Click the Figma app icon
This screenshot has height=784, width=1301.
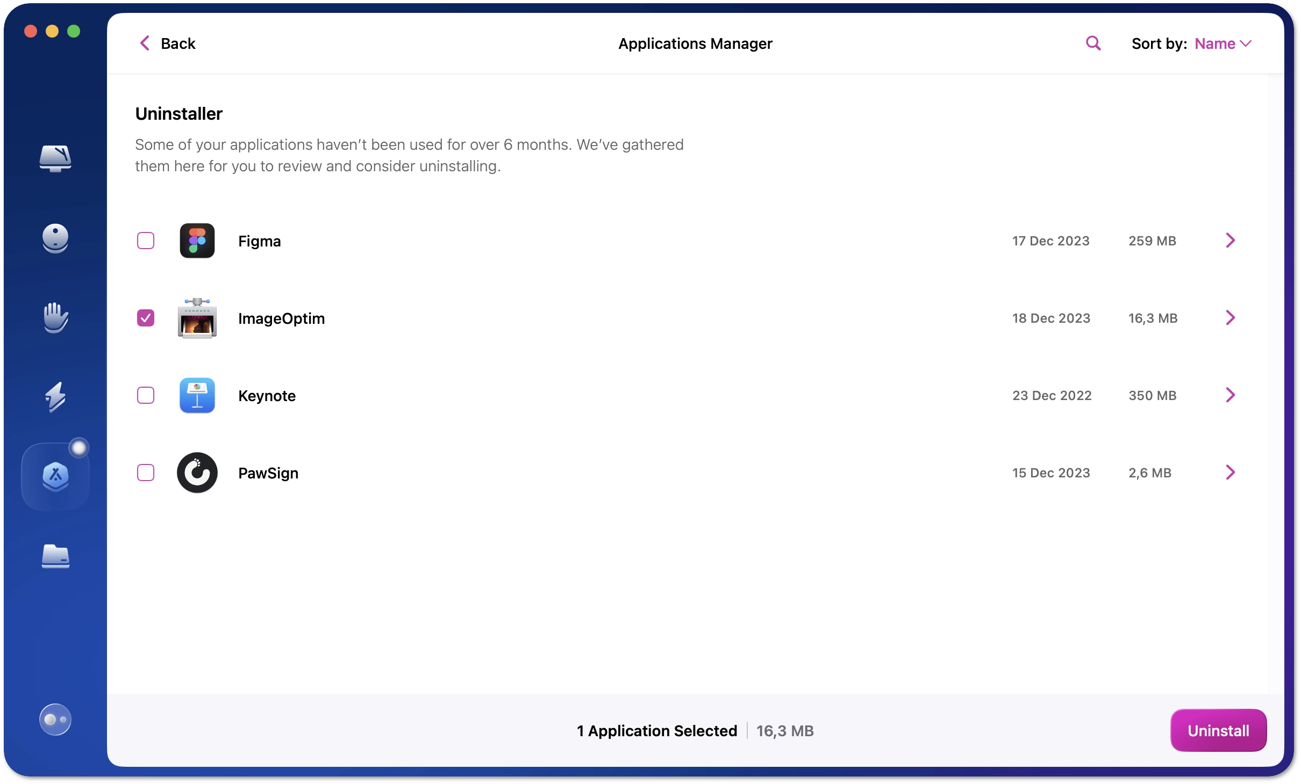197,241
